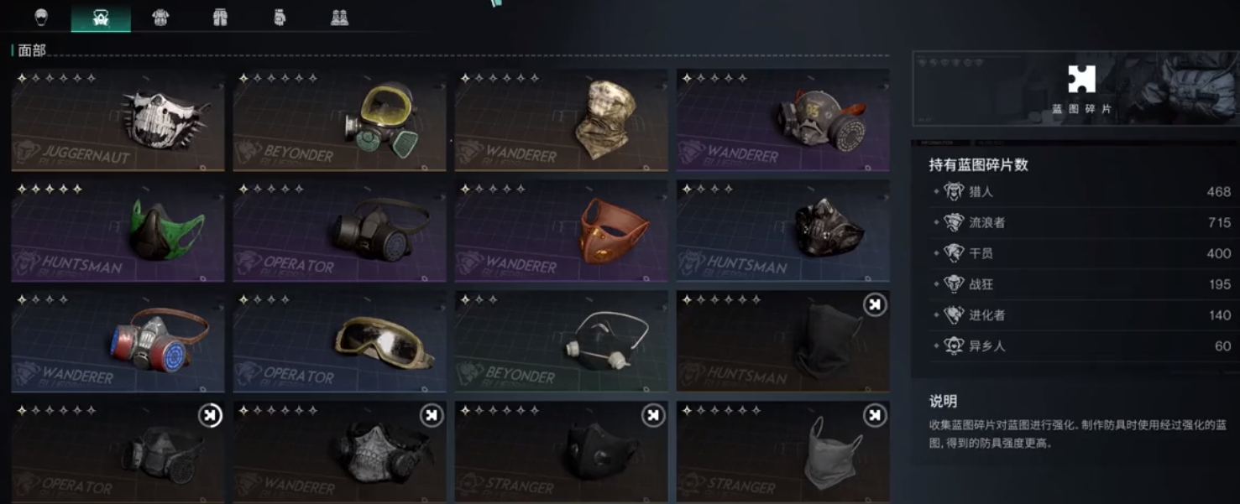This screenshot has width=1240, height=504.
Task: Select the pants armor category tab
Action: [220, 18]
